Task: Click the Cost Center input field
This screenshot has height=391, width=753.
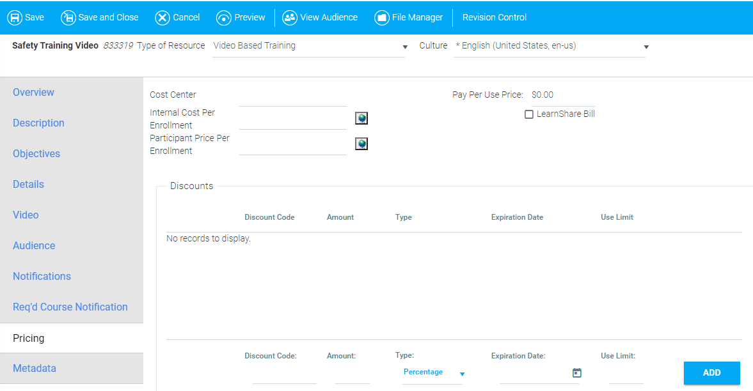Action: pos(292,97)
